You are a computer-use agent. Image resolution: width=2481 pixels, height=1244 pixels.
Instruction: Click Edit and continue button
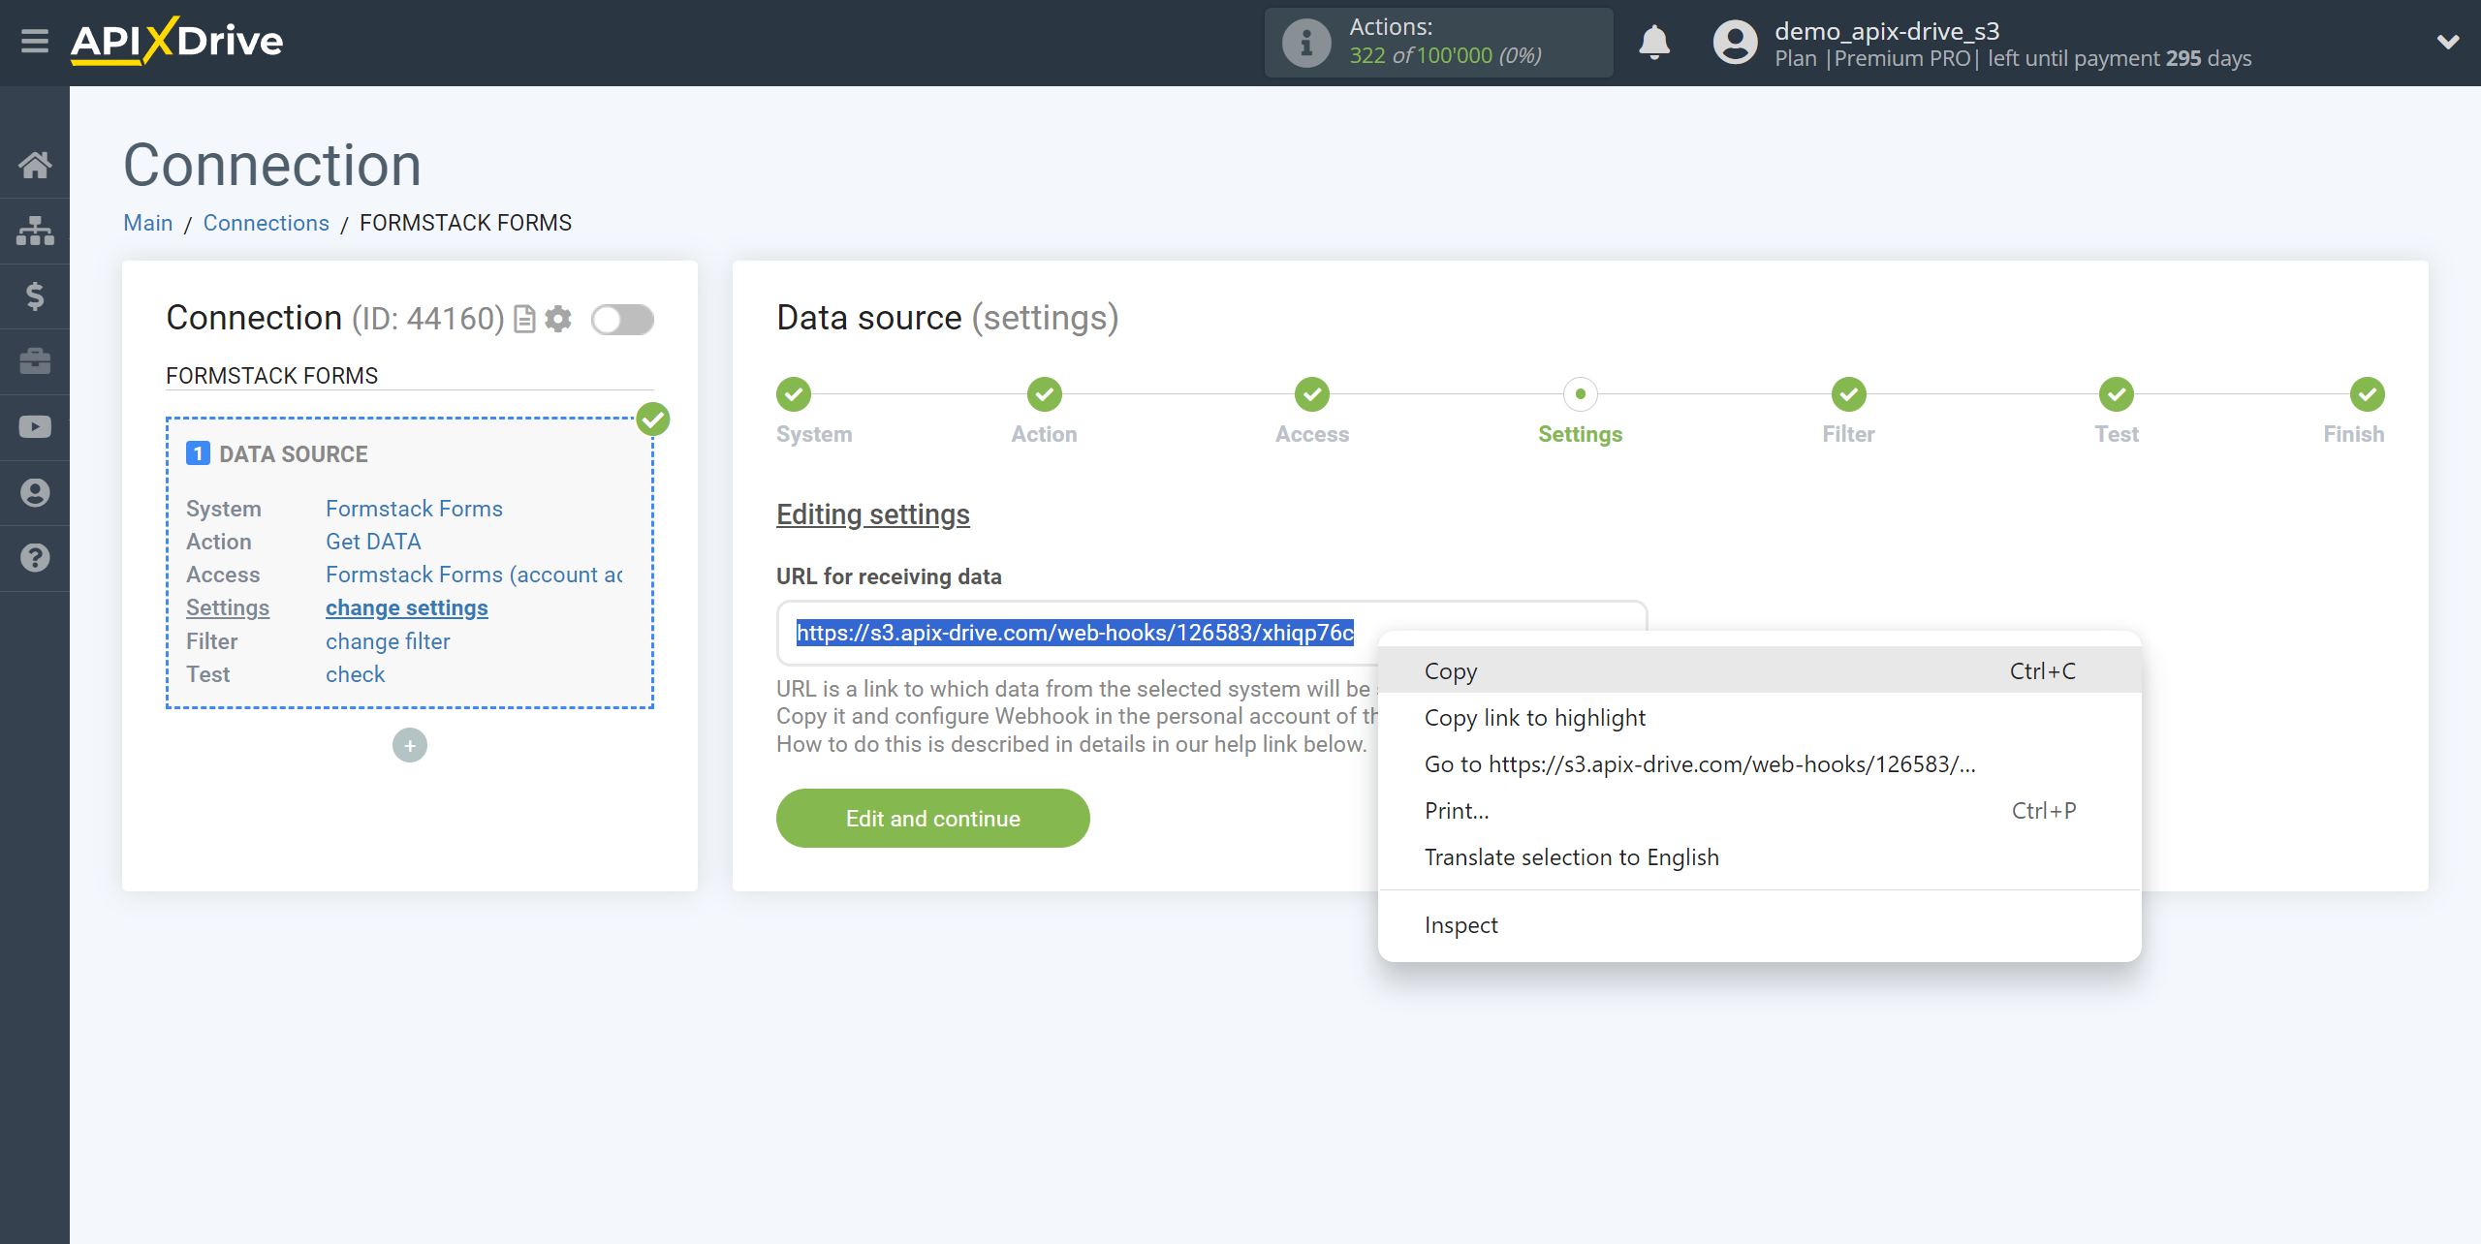click(932, 817)
